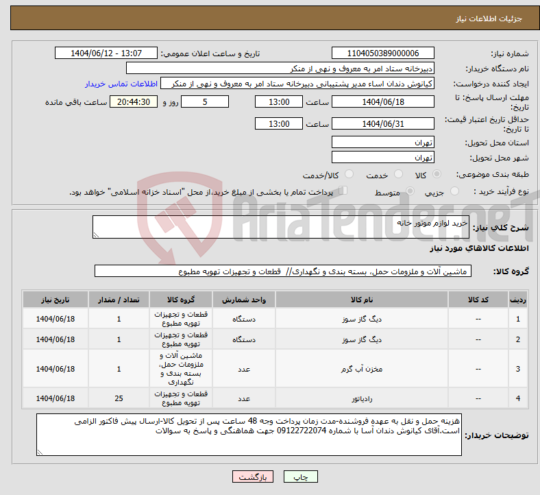This screenshot has height=495, width=540.
Task: Select the کالا radio button
Action: pyautogui.click(x=437, y=174)
